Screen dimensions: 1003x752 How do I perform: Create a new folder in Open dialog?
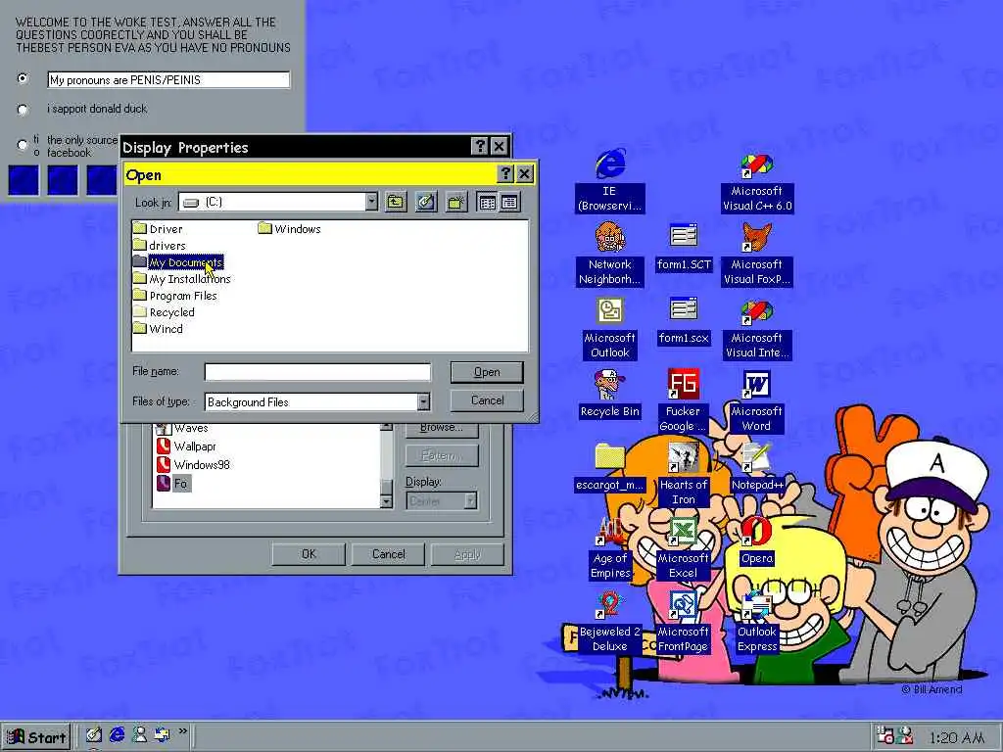click(x=456, y=203)
